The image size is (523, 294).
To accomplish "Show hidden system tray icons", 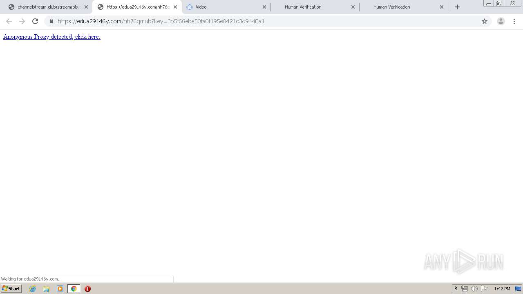I will [x=456, y=289].
